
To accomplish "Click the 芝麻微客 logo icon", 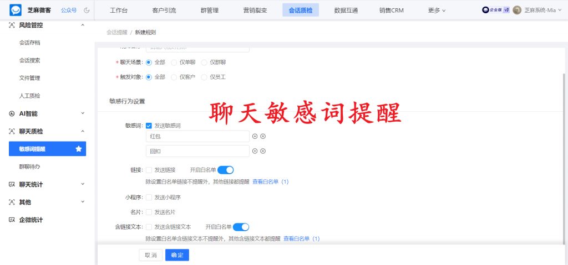I will [x=16, y=10].
